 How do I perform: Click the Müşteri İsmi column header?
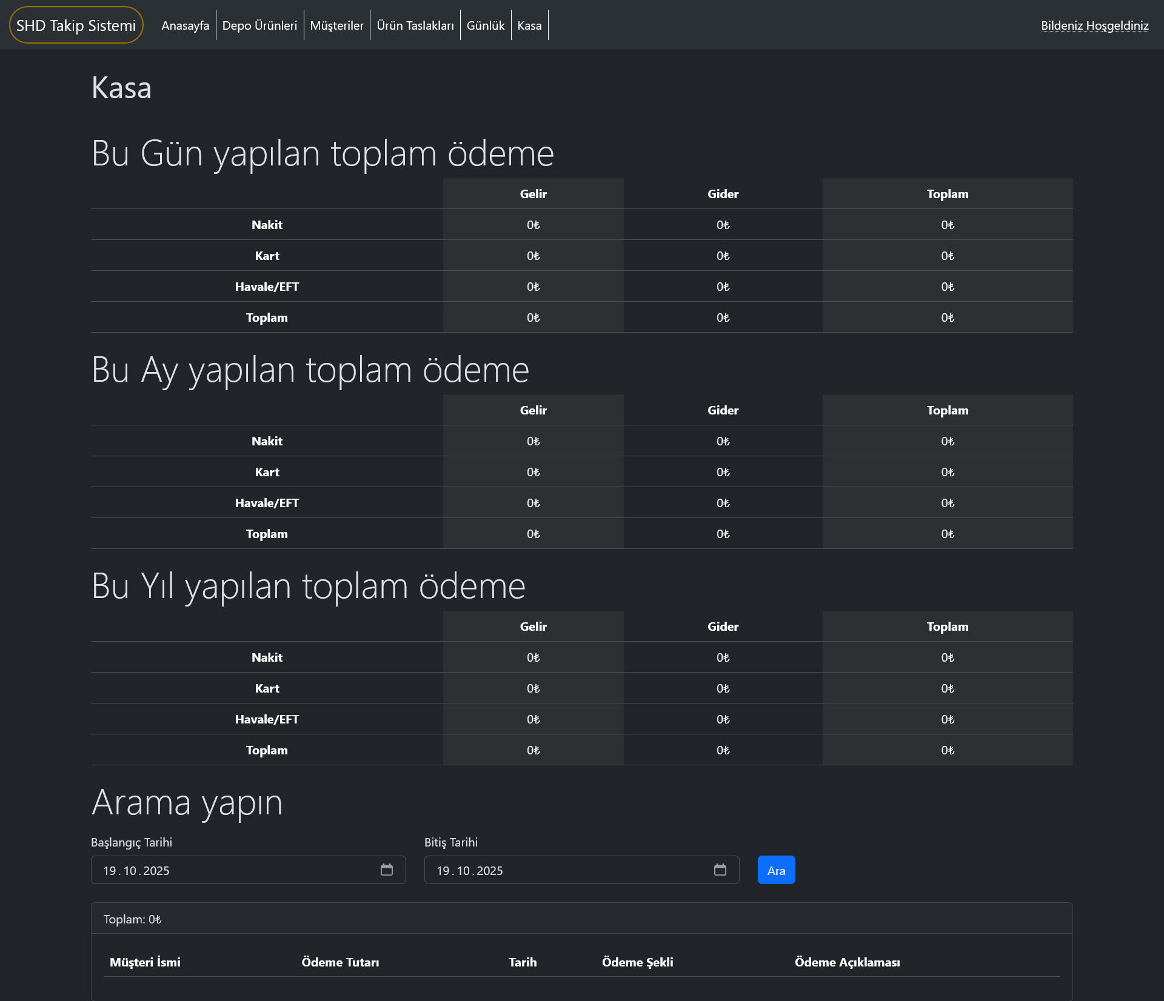[145, 962]
